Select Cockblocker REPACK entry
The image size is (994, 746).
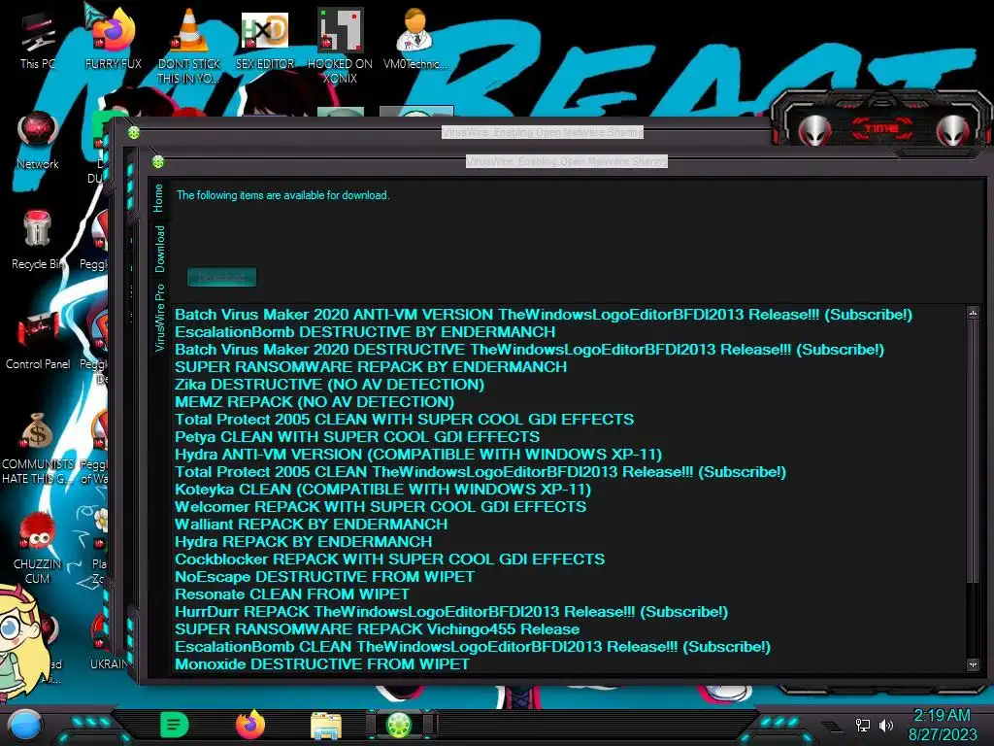390,559
